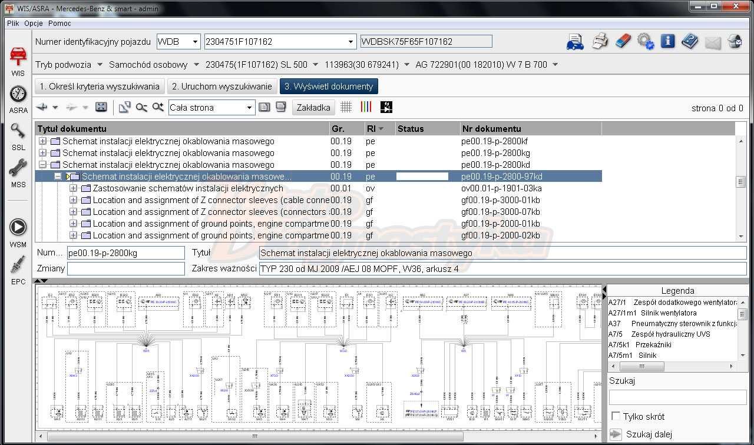The image size is (754, 445).
Task: Expand the pe00.19-p-2800kg document row
Action: coord(42,153)
